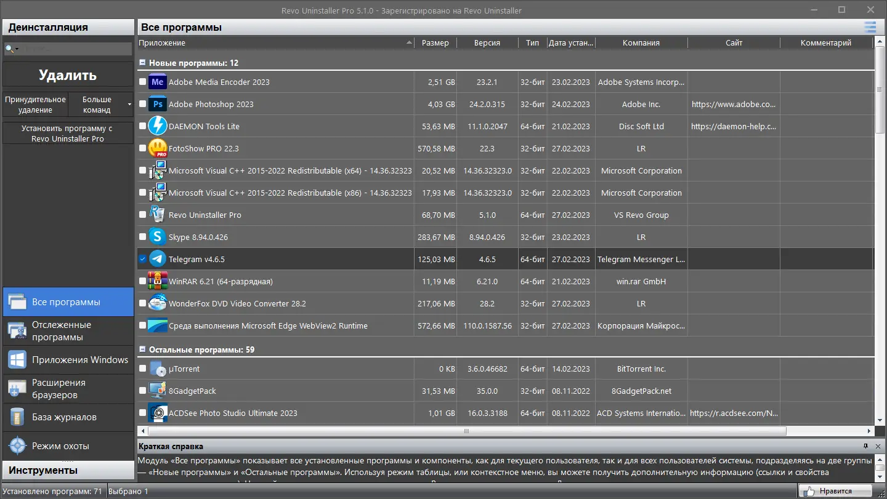Click the База журналов database icon
Viewport: 887px width, 499px height.
pyautogui.click(x=17, y=417)
